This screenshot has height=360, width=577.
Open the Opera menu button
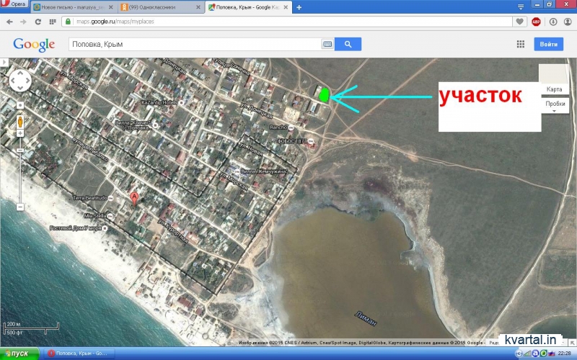14,6
